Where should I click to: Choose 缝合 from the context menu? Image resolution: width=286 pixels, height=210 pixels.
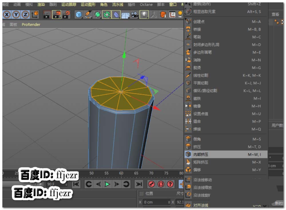(226, 122)
